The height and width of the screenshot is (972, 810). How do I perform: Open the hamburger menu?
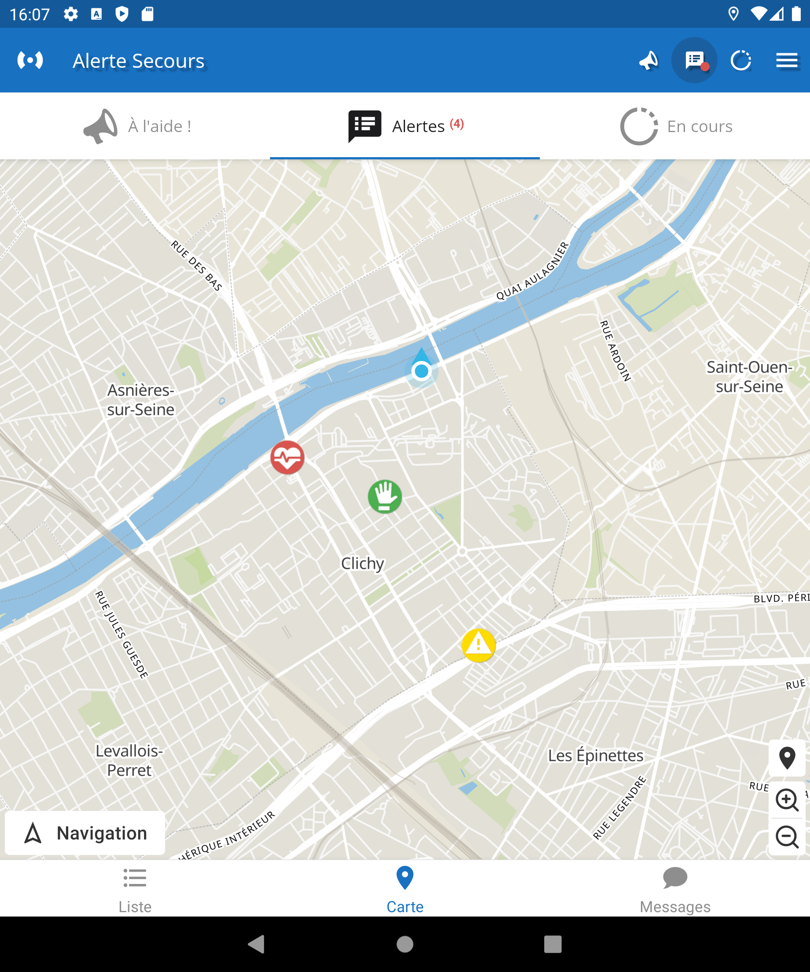pyautogui.click(x=786, y=61)
